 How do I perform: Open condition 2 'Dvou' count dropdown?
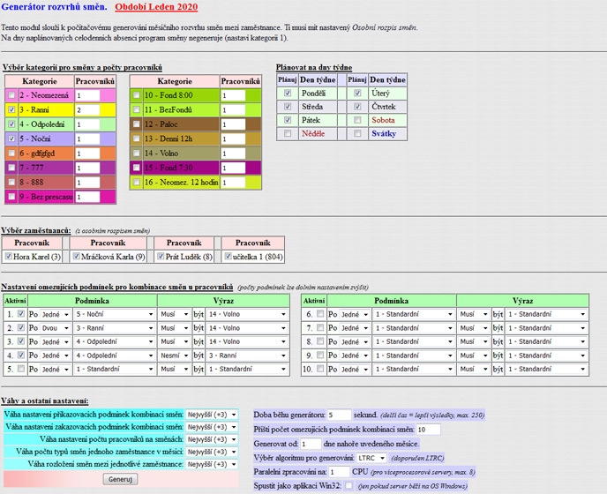coord(56,328)
